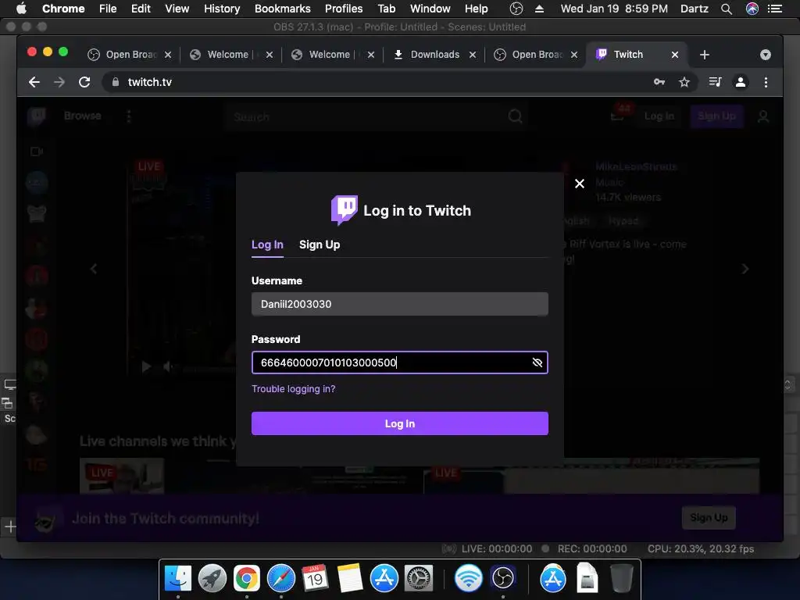Go back with browser back arrow
Viewport: 800px width, 600px height.
[x=34, y=82]
